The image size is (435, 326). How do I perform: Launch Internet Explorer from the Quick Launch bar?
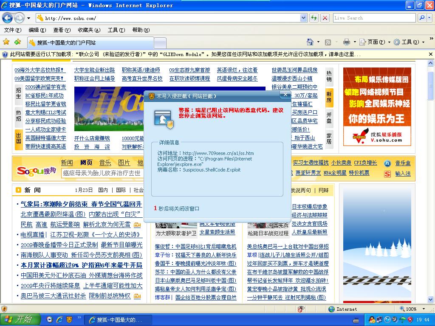point(59,320)
